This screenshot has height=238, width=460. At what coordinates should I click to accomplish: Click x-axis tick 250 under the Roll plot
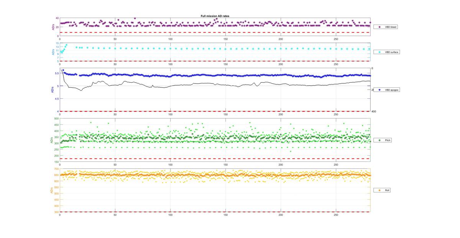[x=336, y=215]
